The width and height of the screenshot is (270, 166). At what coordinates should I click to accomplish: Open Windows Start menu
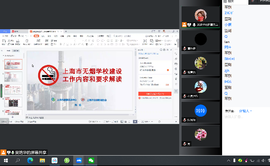pyautogui.click(x=6, y=161)
